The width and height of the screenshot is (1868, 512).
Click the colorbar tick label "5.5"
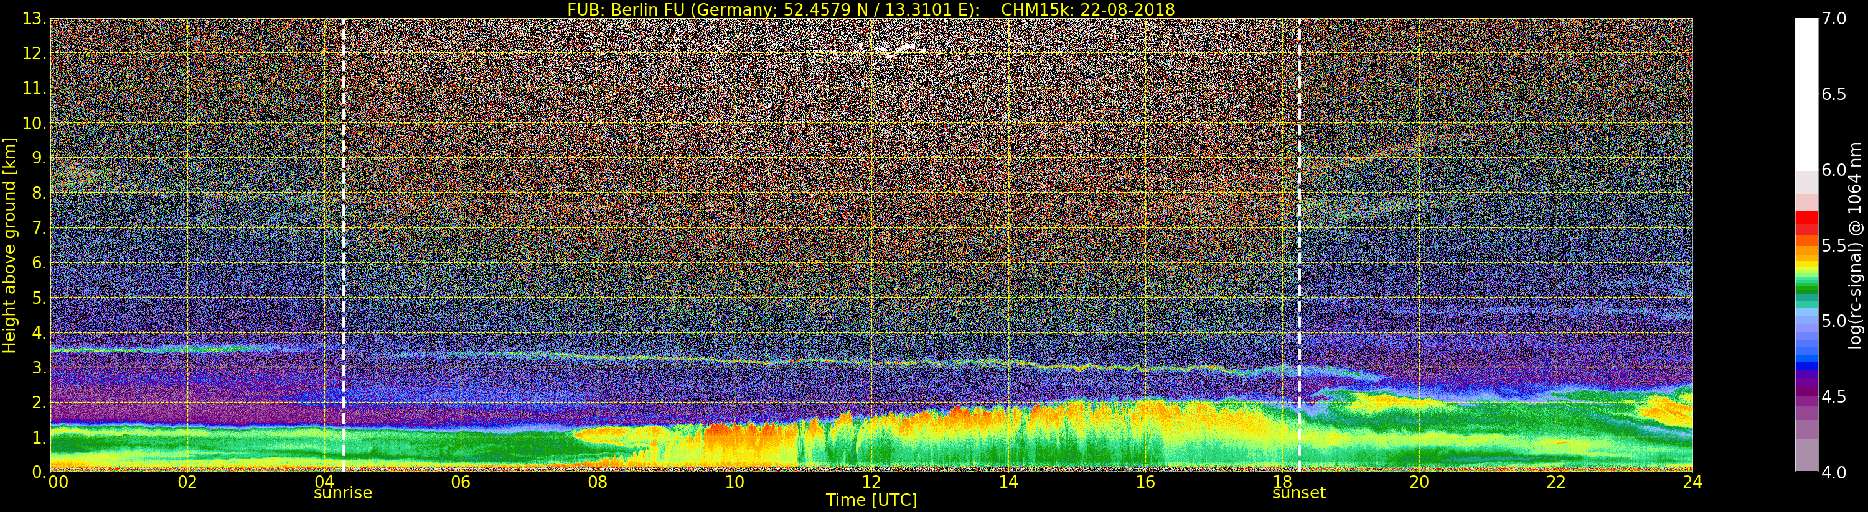1834,245
